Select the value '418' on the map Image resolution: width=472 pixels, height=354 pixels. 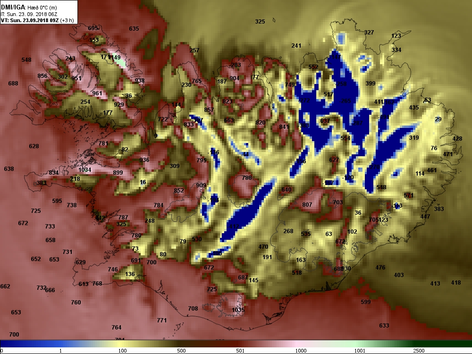click(x=456, y=282)
